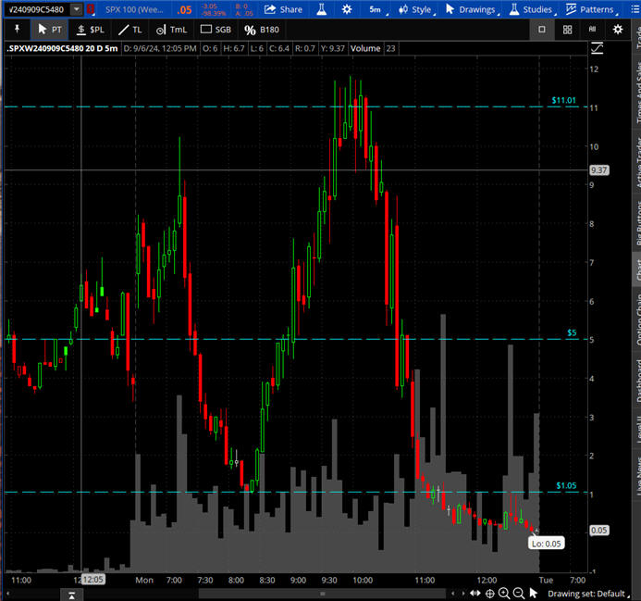Click the zoom in magnifier
Screen dimensions: 641x601
pos(504,594)
